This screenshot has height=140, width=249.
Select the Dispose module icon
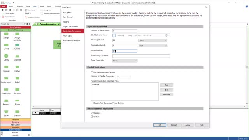click(6, 67)
